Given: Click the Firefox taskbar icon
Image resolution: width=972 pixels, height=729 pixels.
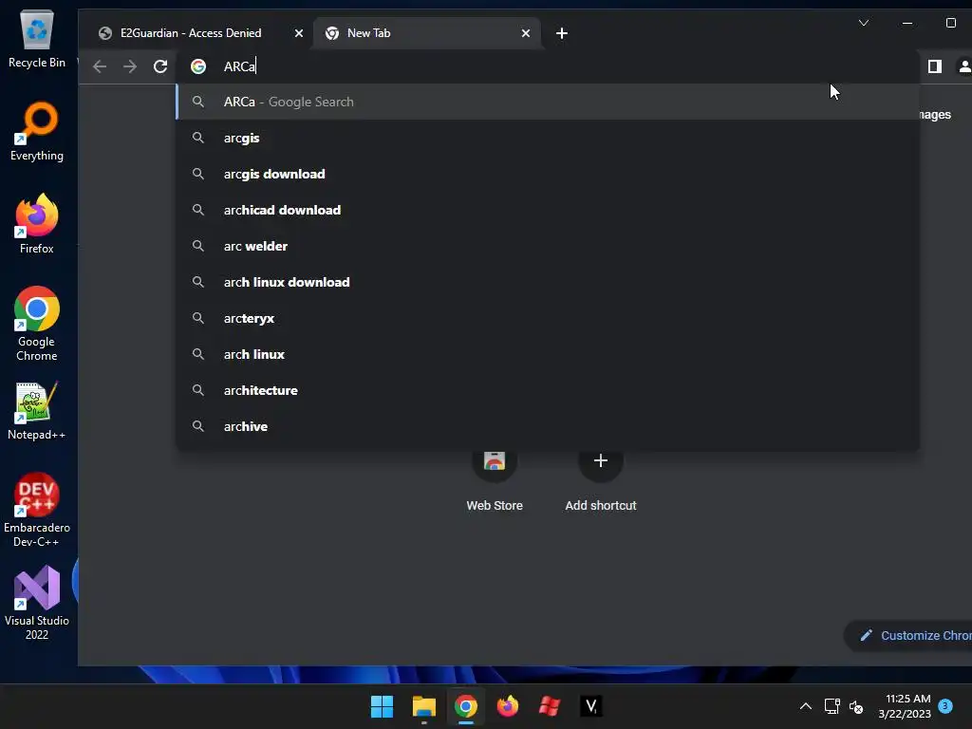Looking at the screenshot, I should click(508, 706).
